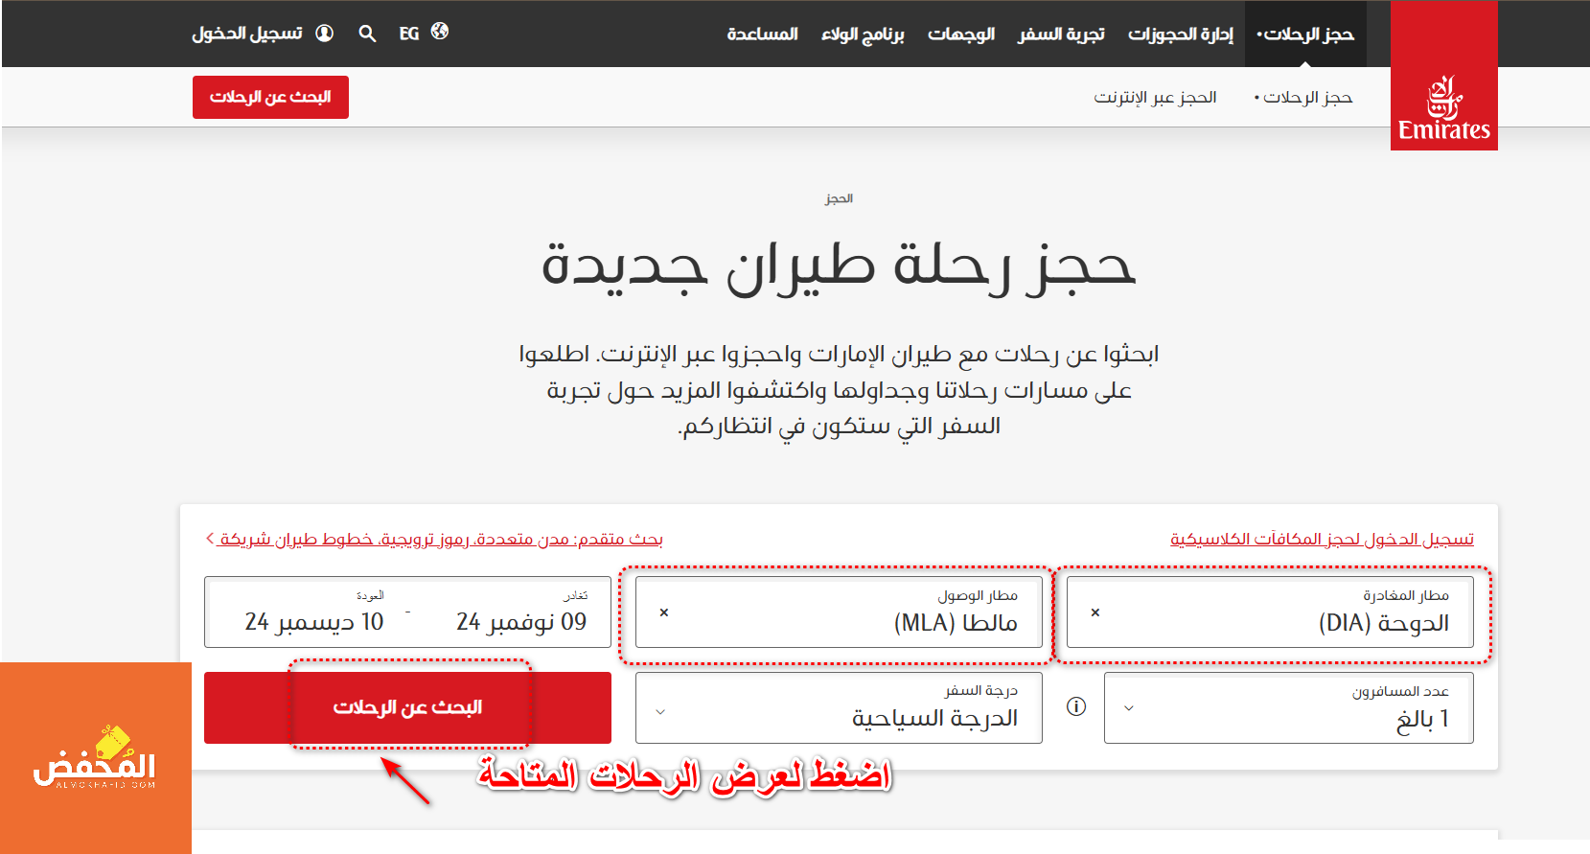The image size is (1590, 854).
Task: Select the الحجز عبر الإنترنت tab
Action: coord(1155,97)
